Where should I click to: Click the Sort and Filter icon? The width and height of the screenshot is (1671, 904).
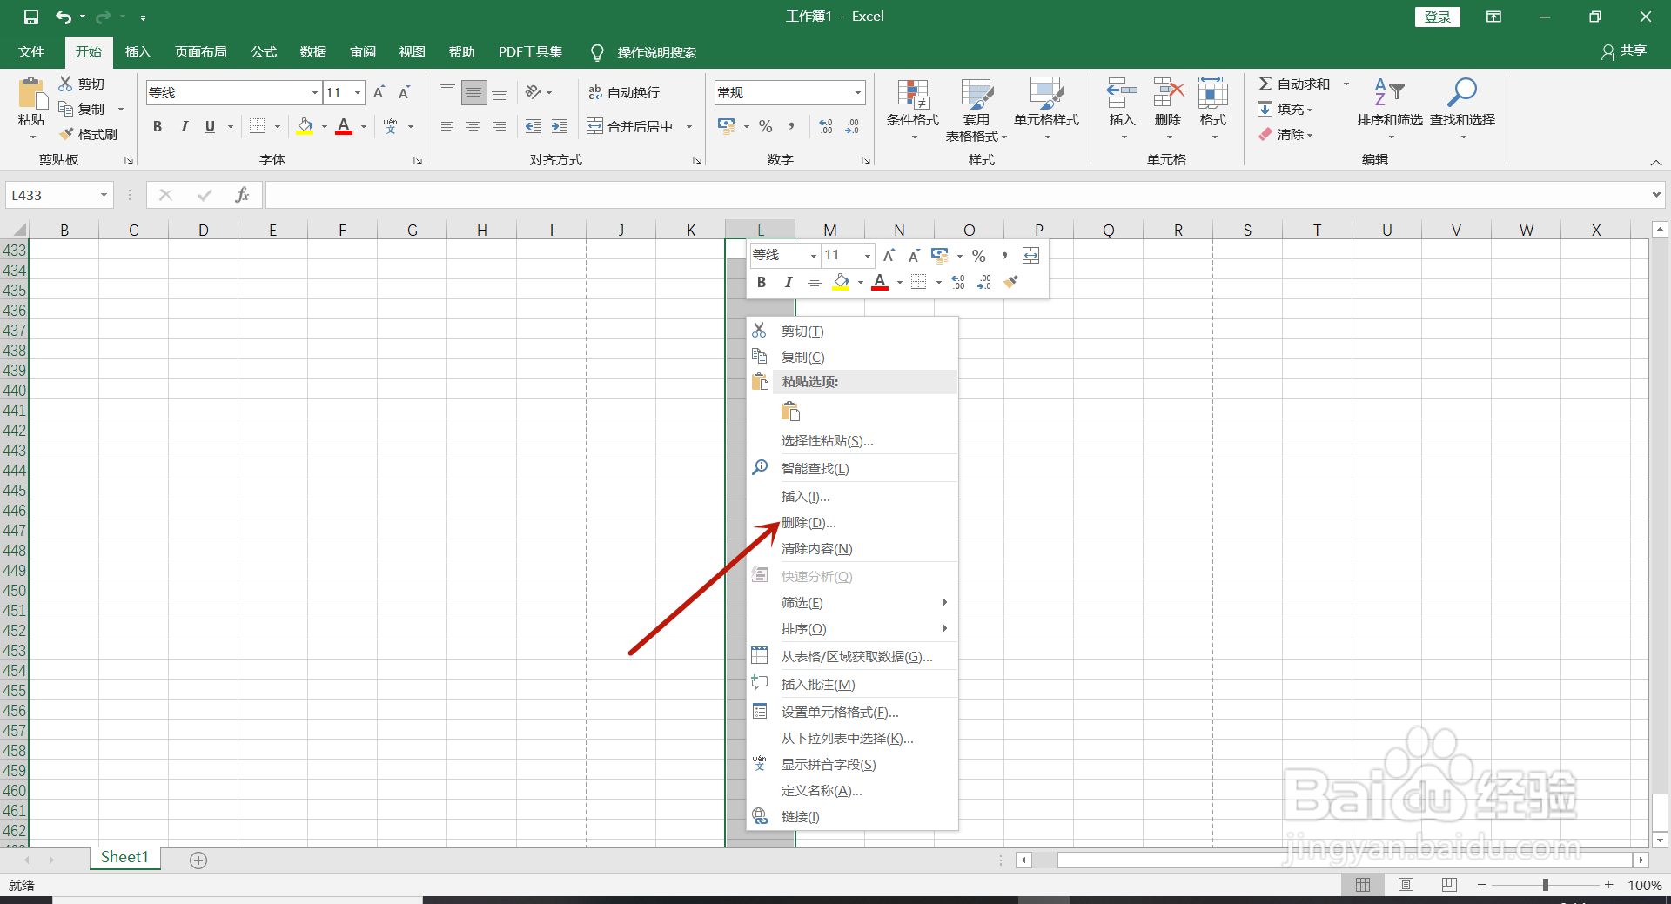click(x=1389, y=92)
